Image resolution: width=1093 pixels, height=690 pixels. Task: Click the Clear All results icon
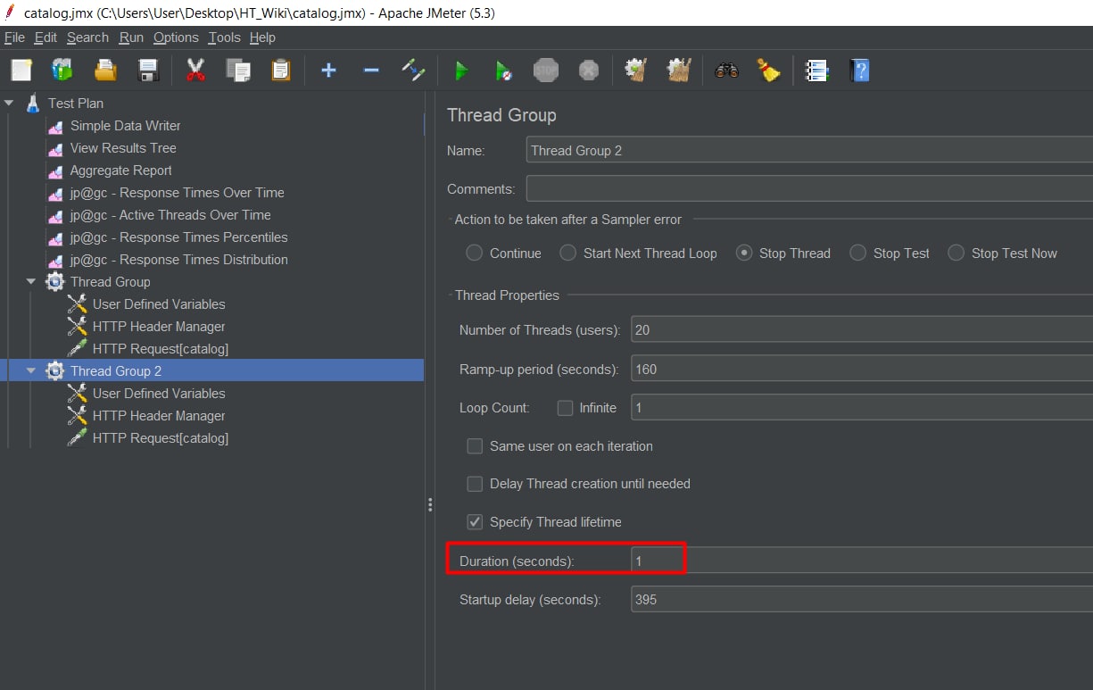[679, 70]
